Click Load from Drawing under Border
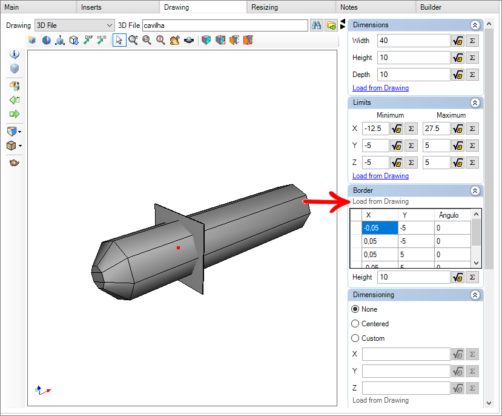Image resolution: width=502 pixels, height=416 pixels. (380, 201)
